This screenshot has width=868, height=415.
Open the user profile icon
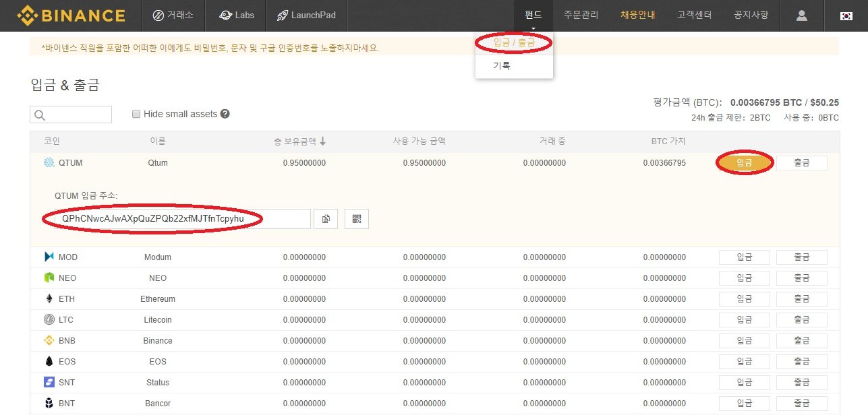click(801, 15)
